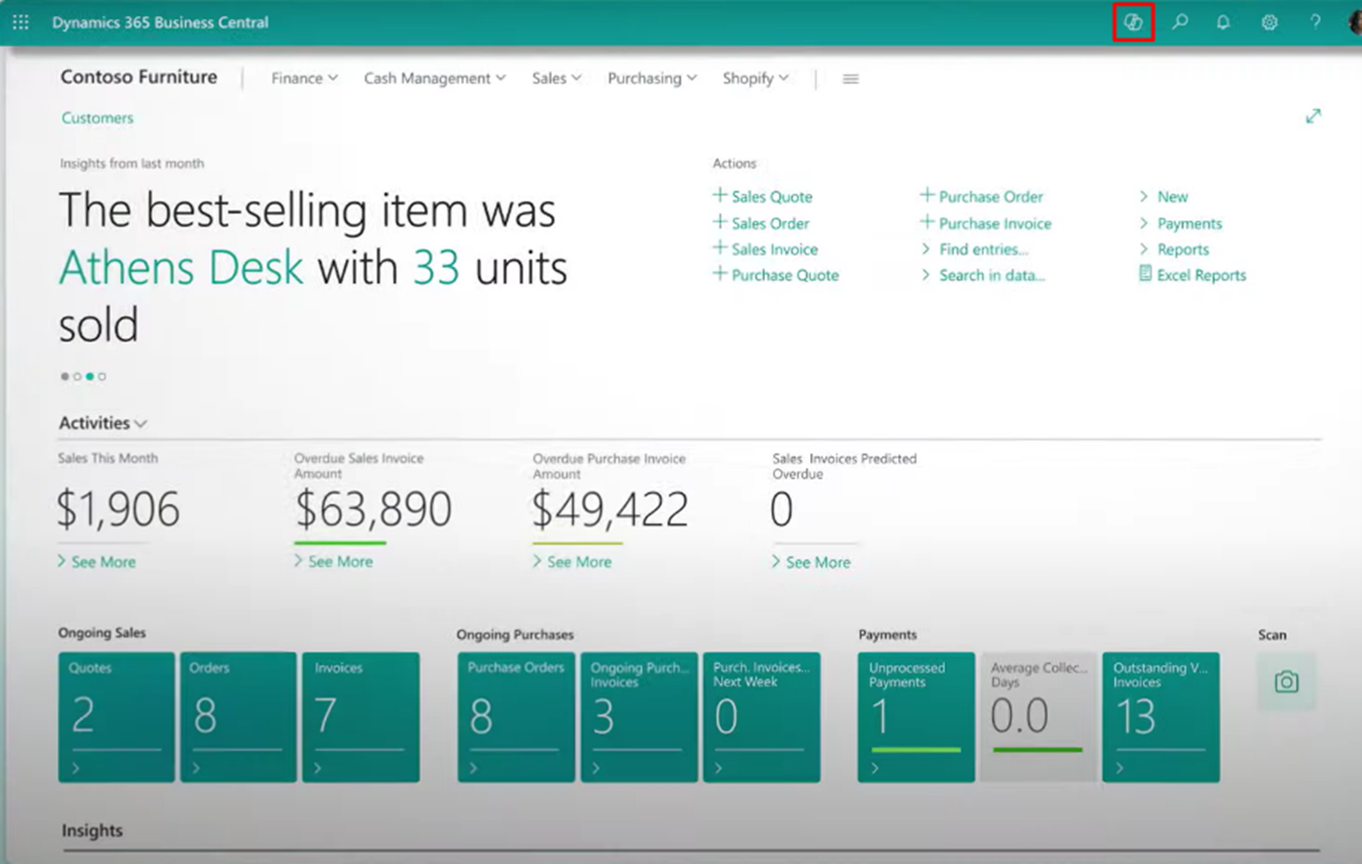Viewport: 1362px width, 864px height.
Task: Open Excel Reports
Action: tap(1192, 276)
